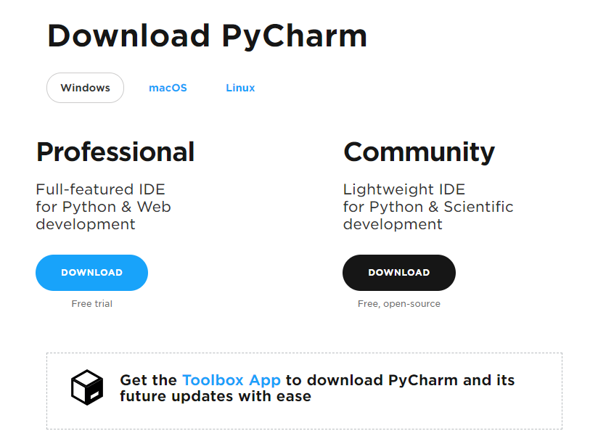The width and height of the screenshot is (598, 444).
Task: Click 'future updates with ease' banner text
Action: coord(216,396)
